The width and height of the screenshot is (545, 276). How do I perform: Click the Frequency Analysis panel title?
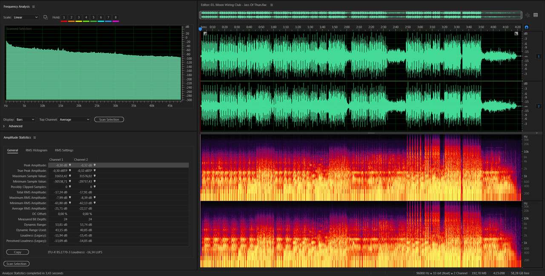coord(17,7)
